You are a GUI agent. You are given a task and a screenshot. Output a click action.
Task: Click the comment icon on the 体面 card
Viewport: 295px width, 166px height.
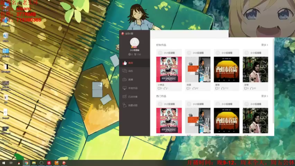click(x=188, y=88)
